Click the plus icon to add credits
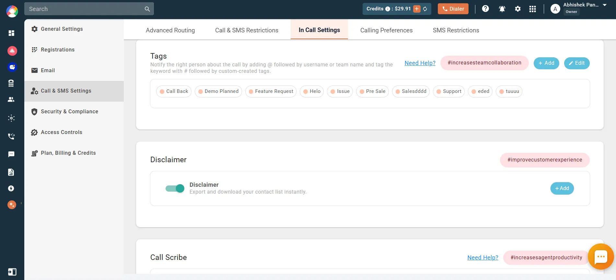The width and height of the screenshot is (616, 280). coord(417,9)
